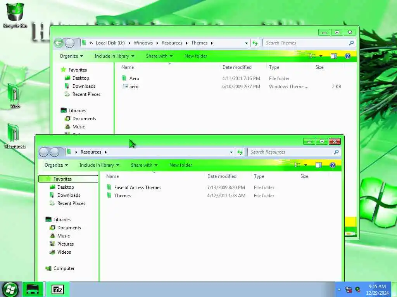Viewport: 397px width, 297px height.
Task: Sort by Name column in Resources window
Action: (x=112, y=176)
